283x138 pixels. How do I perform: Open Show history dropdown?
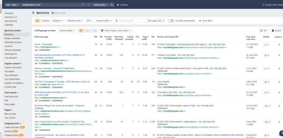(116, 31)
